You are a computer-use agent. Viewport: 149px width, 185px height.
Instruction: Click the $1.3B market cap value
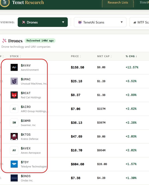click(x=101, y=95)
